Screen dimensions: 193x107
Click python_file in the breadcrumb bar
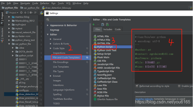point(10,8)
